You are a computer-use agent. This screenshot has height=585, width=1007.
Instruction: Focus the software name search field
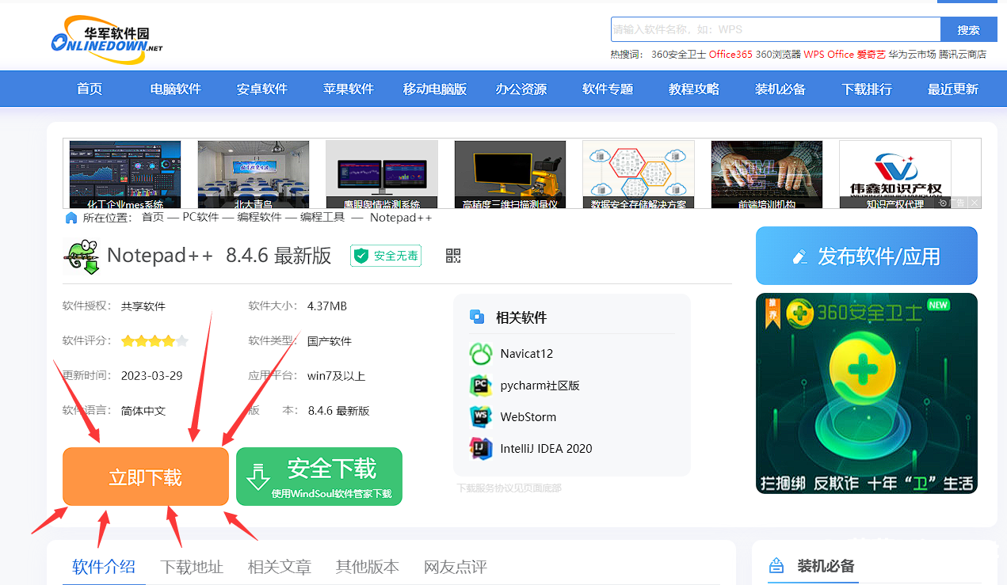(775, 30)
